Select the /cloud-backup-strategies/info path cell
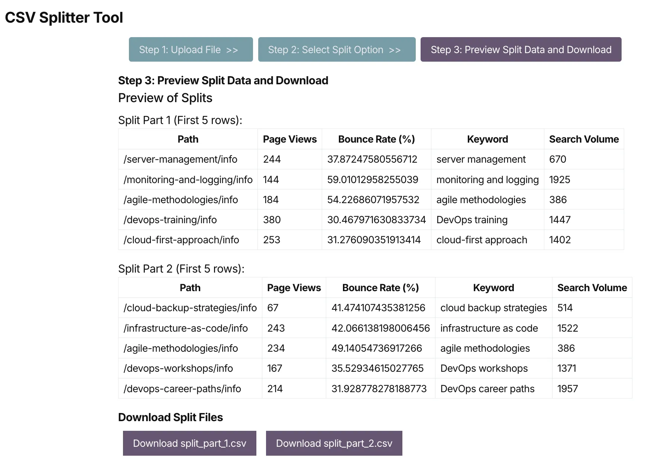Screen dimensions: 645x462 click(x=190, y=308)
